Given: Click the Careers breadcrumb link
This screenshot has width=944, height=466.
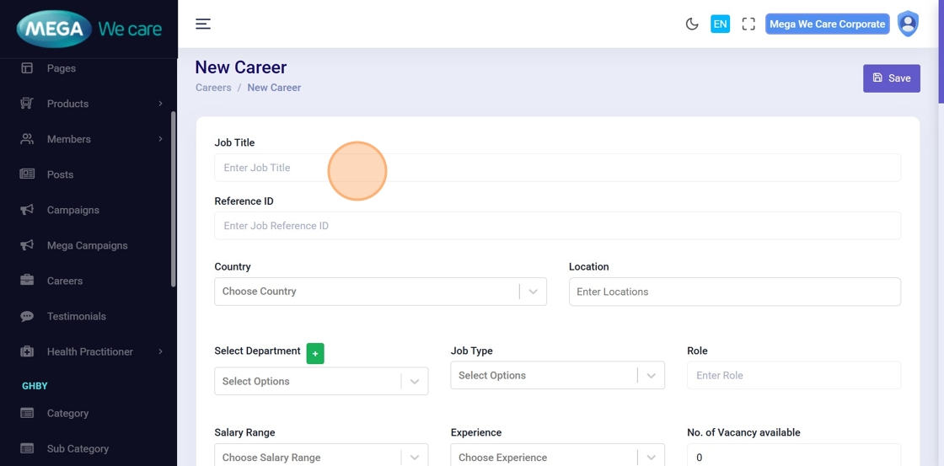Looking at the screenshot, I should tap(213, 88).
